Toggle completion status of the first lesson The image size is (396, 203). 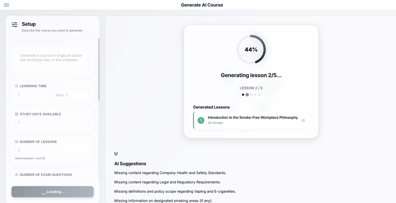[x=303, y=120]
